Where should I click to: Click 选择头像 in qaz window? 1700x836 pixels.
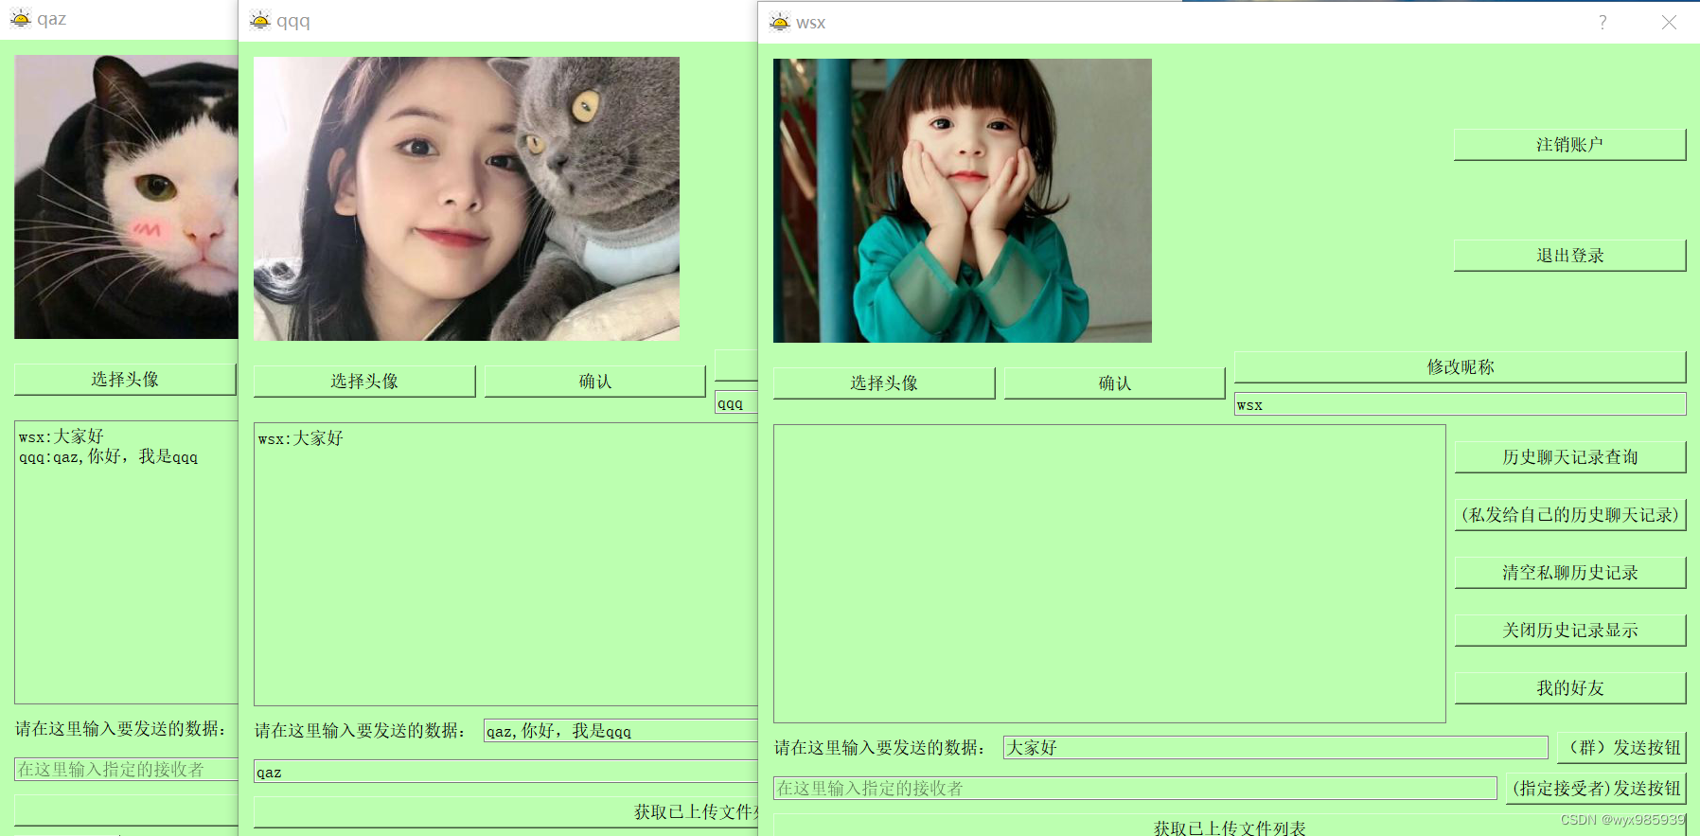125,380
